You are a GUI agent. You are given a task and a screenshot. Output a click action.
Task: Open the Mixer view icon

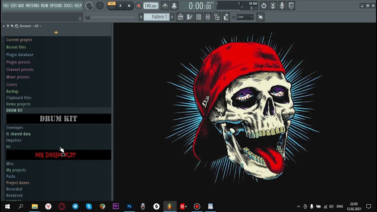point(208,17)
